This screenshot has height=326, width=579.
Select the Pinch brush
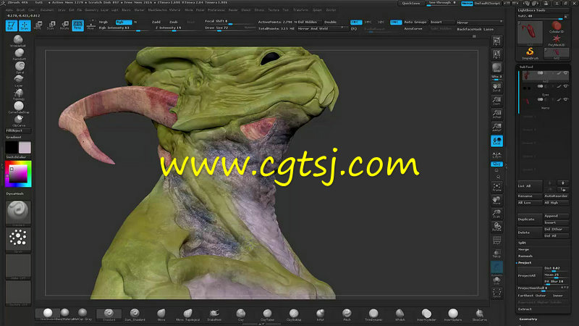347,314
